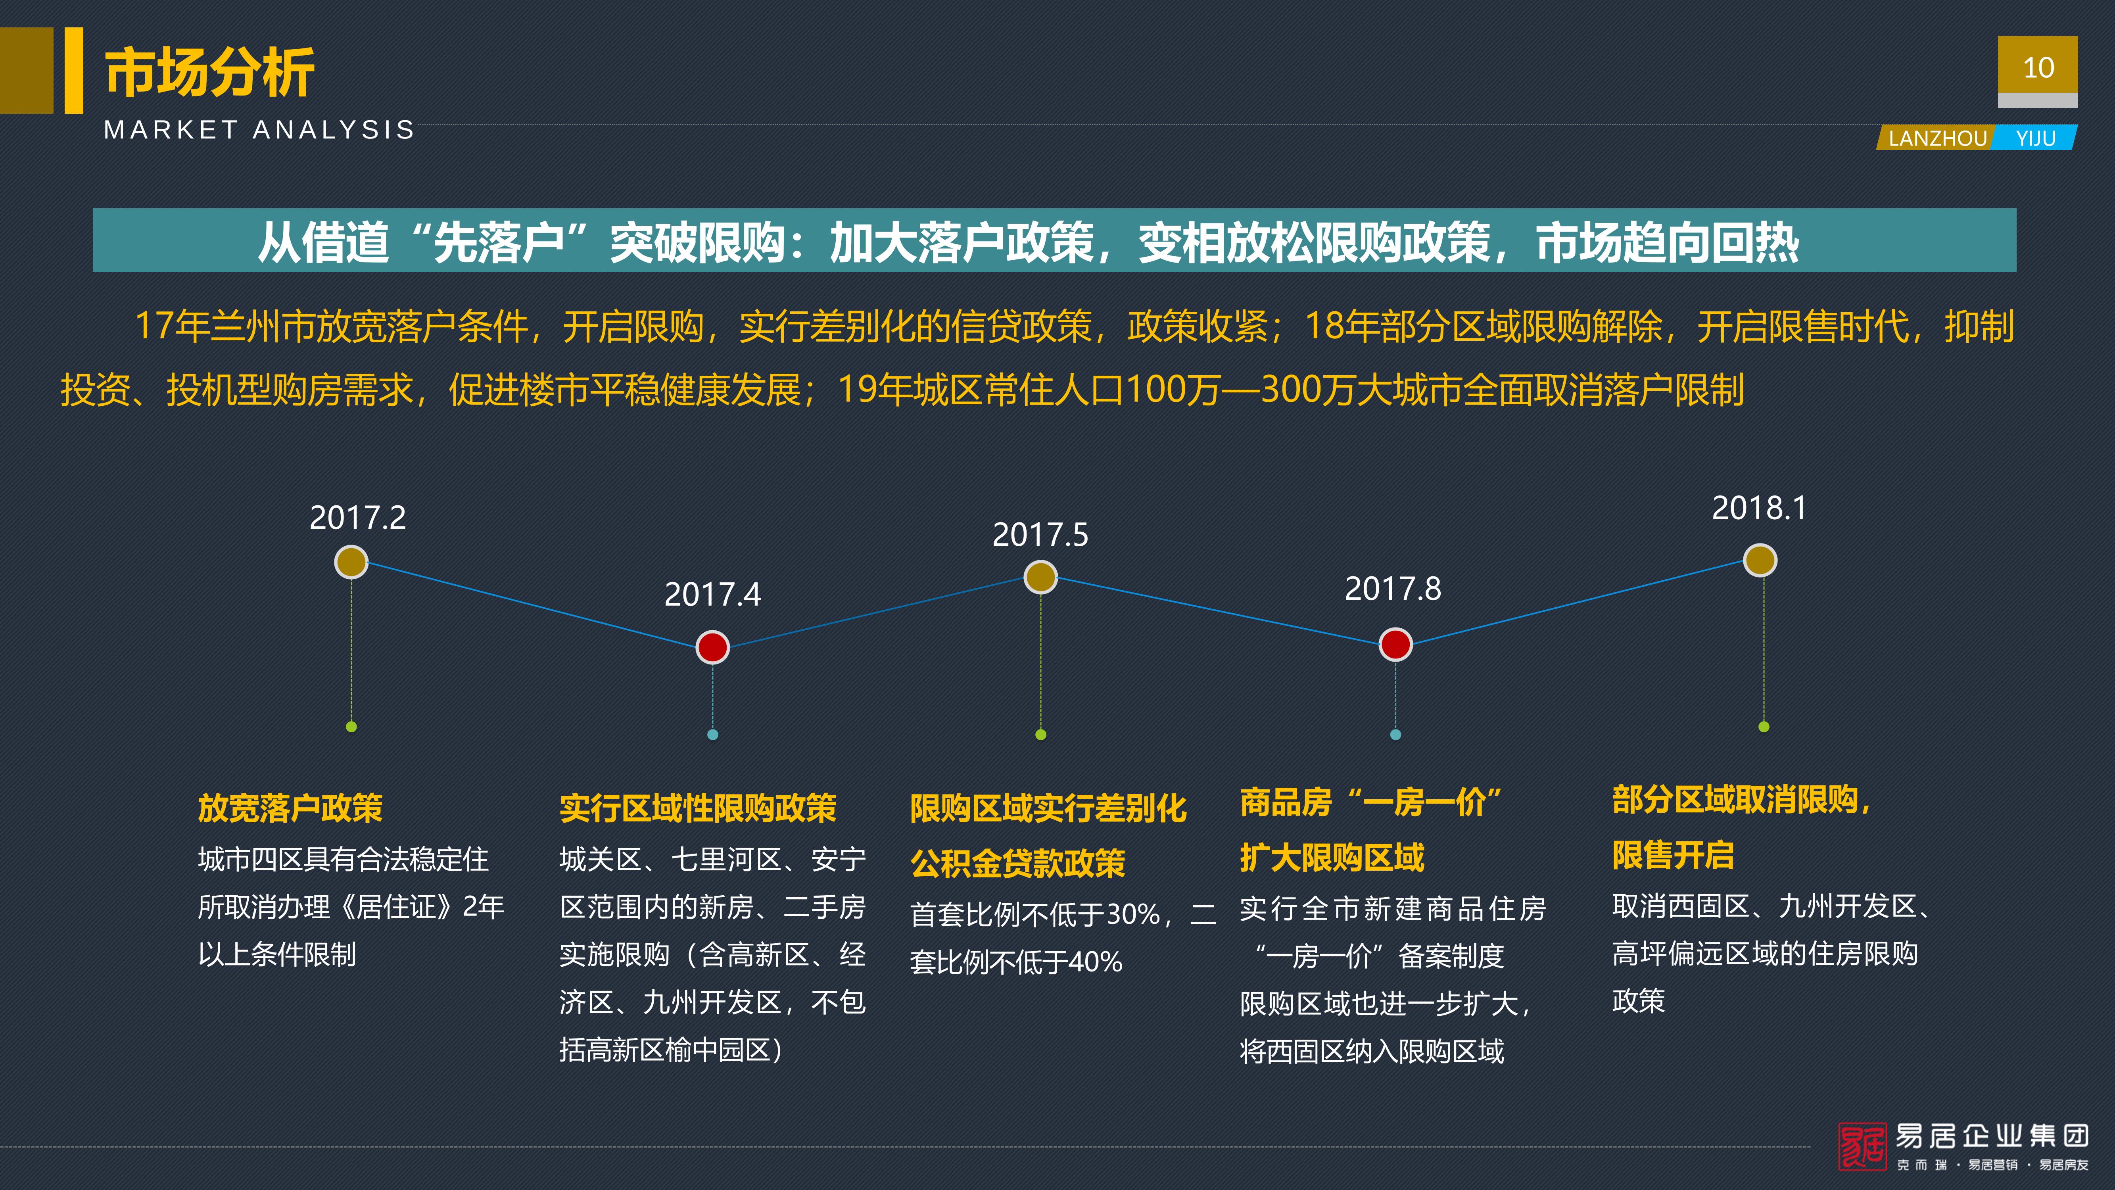Click the 克而瑞·易居营销·易居房友 tagline
This screenshot has width=2115, height=1190.
pos(1993,1165)
